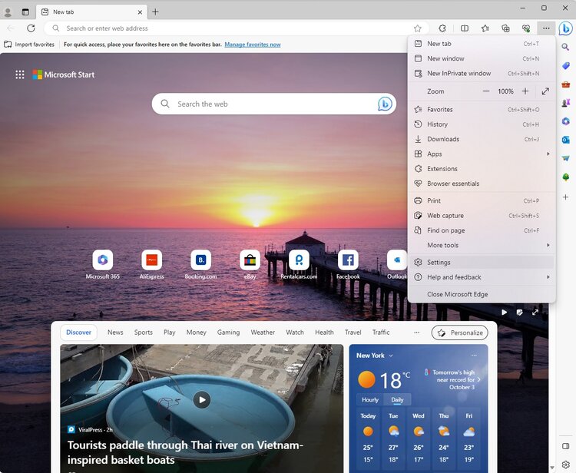Screen dimensions: 576x473
Task: Open sidebar Microsoft 365 icon
Action: [x=566, y=121]
